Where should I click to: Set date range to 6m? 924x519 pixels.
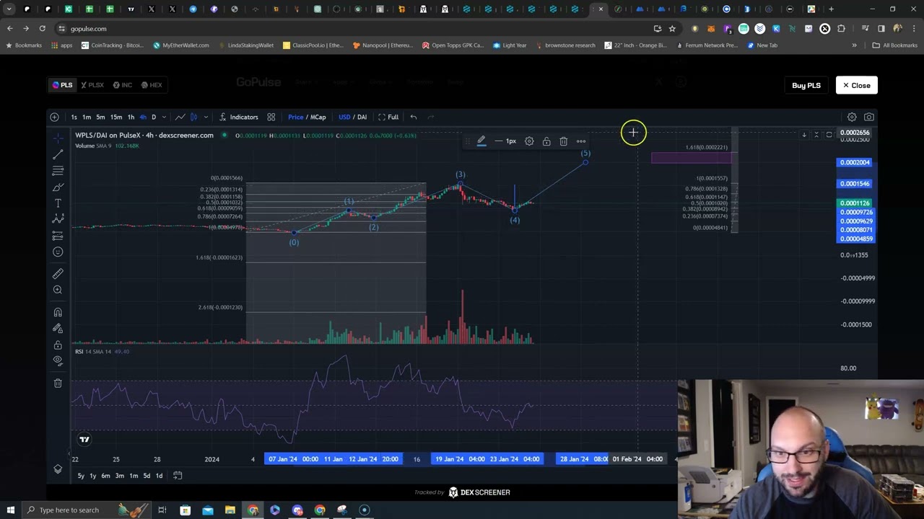tap(105, 476)
